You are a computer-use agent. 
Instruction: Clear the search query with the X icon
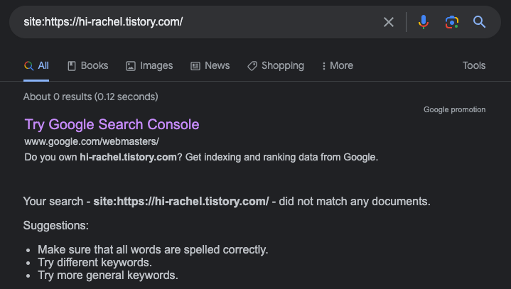pyautogui.click(x=389, y=22)
